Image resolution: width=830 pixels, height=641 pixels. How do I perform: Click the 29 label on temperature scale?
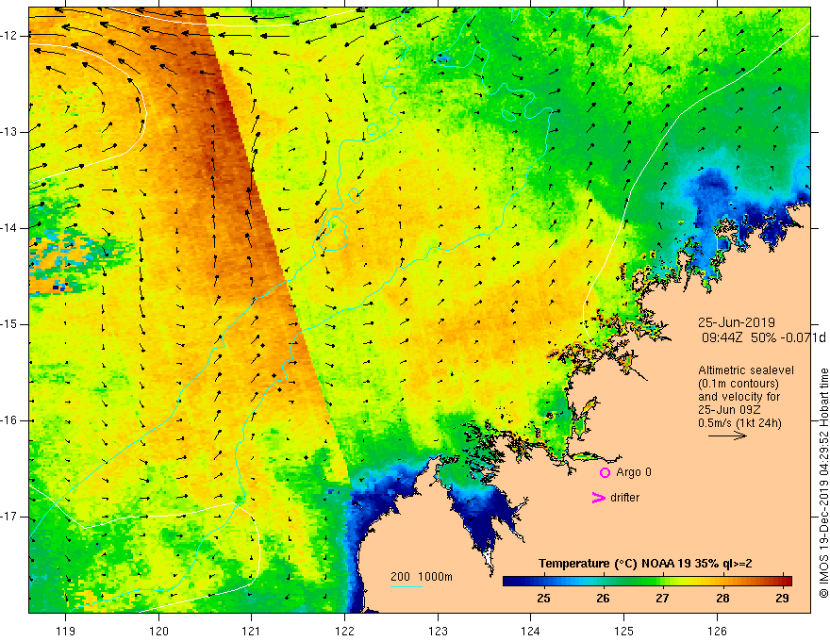pos(782,599)
